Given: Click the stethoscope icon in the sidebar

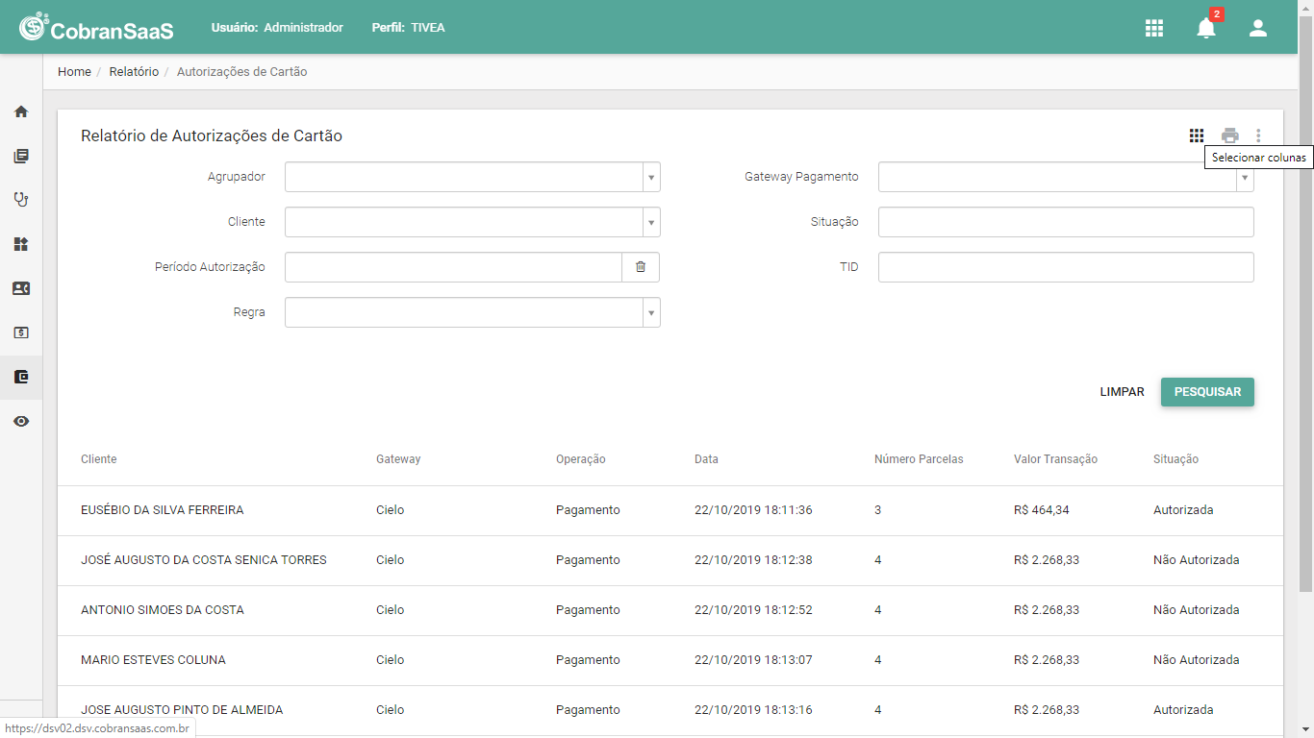Looking at the screenshot, I should pos(21,200).
